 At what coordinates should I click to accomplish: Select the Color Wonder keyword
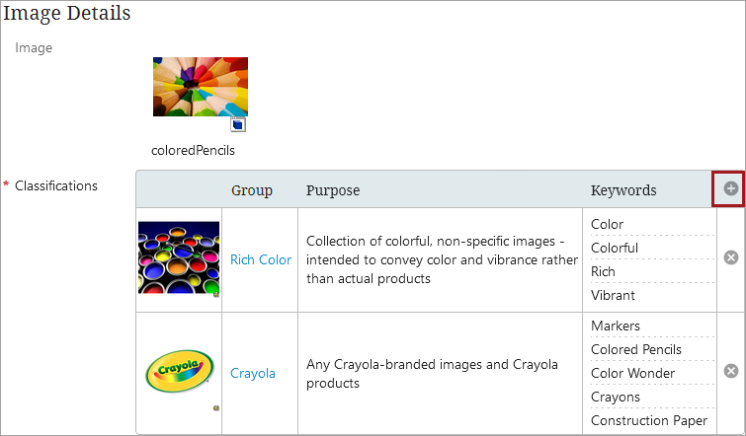pyautogui.click(x=632, y=373)
